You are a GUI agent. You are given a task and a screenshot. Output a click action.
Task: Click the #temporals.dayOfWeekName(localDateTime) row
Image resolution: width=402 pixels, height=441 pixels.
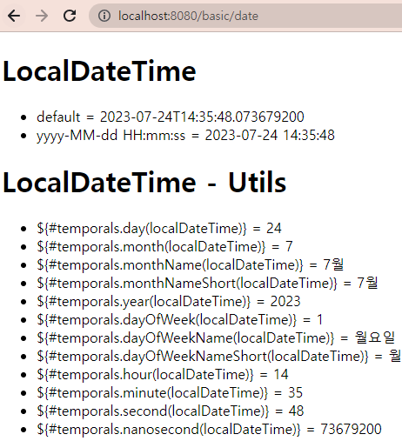(216, 338)
